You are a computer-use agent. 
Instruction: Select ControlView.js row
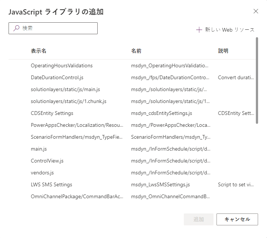tap(132, 161)
